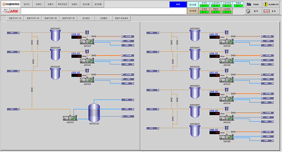
Task: Click the VAC inlet feeding tank AVP1320-RT
Action: 153,128
